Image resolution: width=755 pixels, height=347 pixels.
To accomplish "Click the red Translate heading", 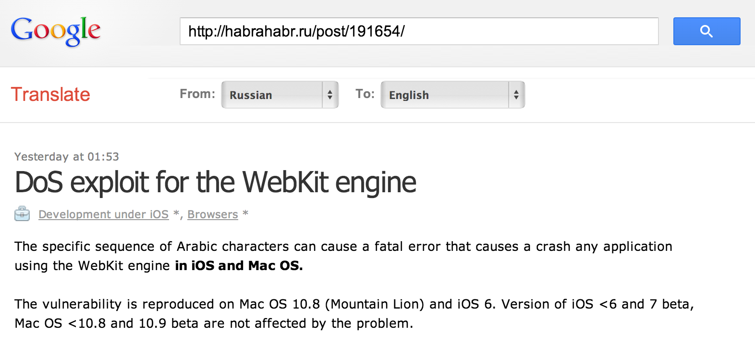I will [50, 94].
